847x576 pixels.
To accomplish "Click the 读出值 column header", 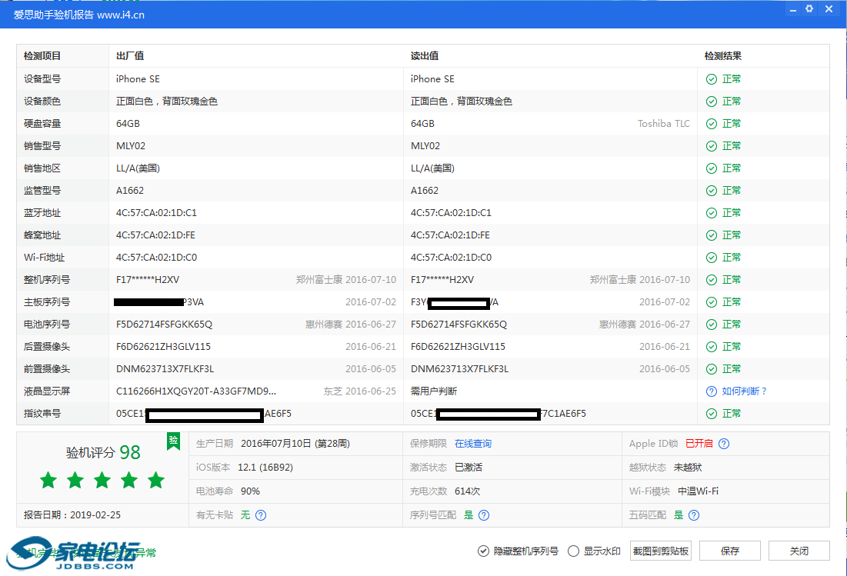I will point(425,56).
